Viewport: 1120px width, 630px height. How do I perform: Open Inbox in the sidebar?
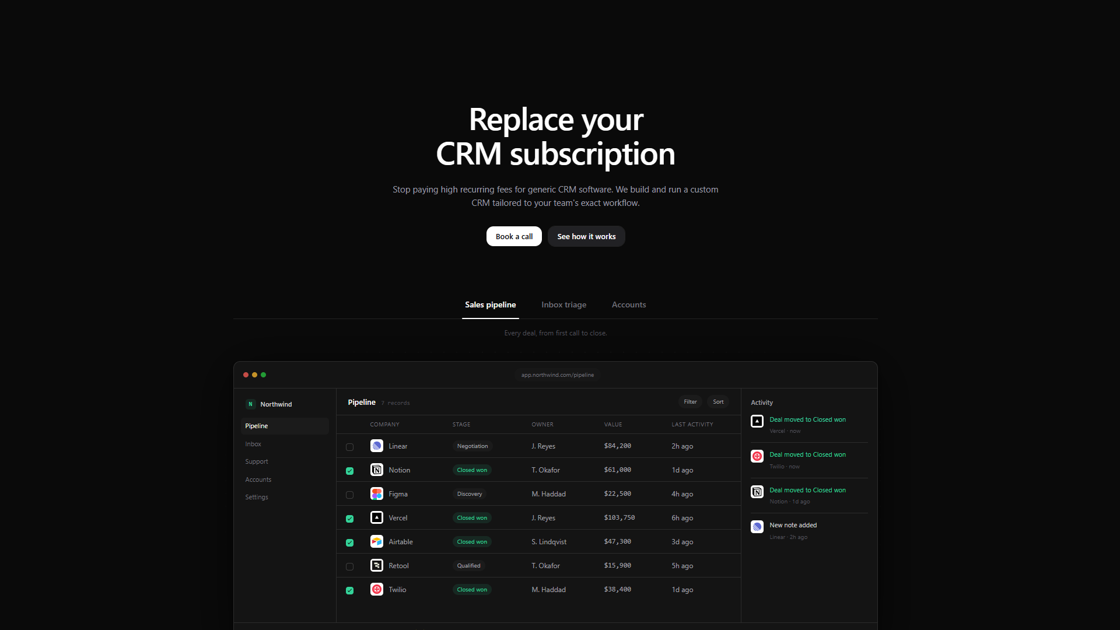tap(285, 444)
